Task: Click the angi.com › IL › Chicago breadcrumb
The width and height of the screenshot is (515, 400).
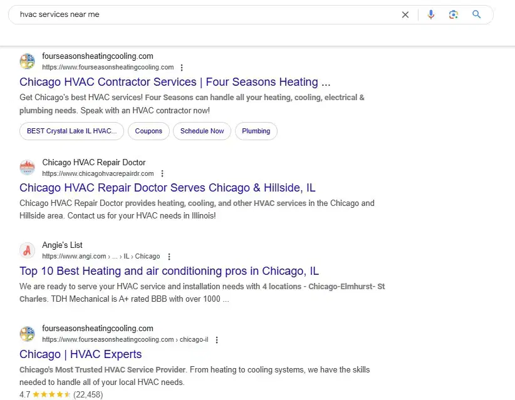Action: click(101, 256)
